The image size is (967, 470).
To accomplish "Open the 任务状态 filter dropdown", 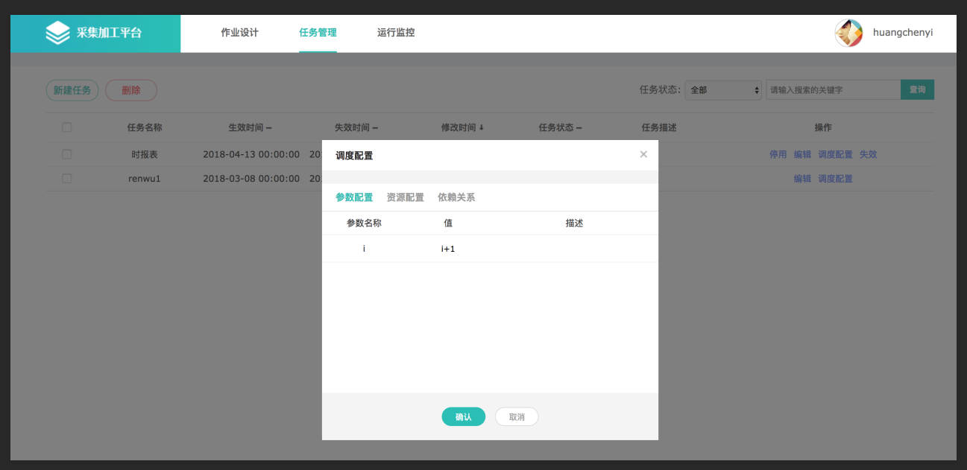I will (722, 90).
